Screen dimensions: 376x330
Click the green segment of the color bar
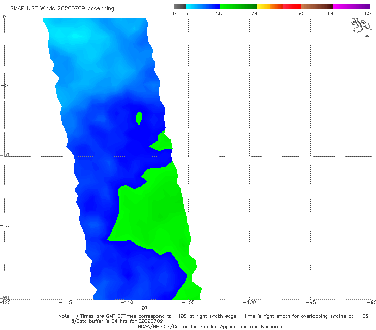[x=238, y=6]
